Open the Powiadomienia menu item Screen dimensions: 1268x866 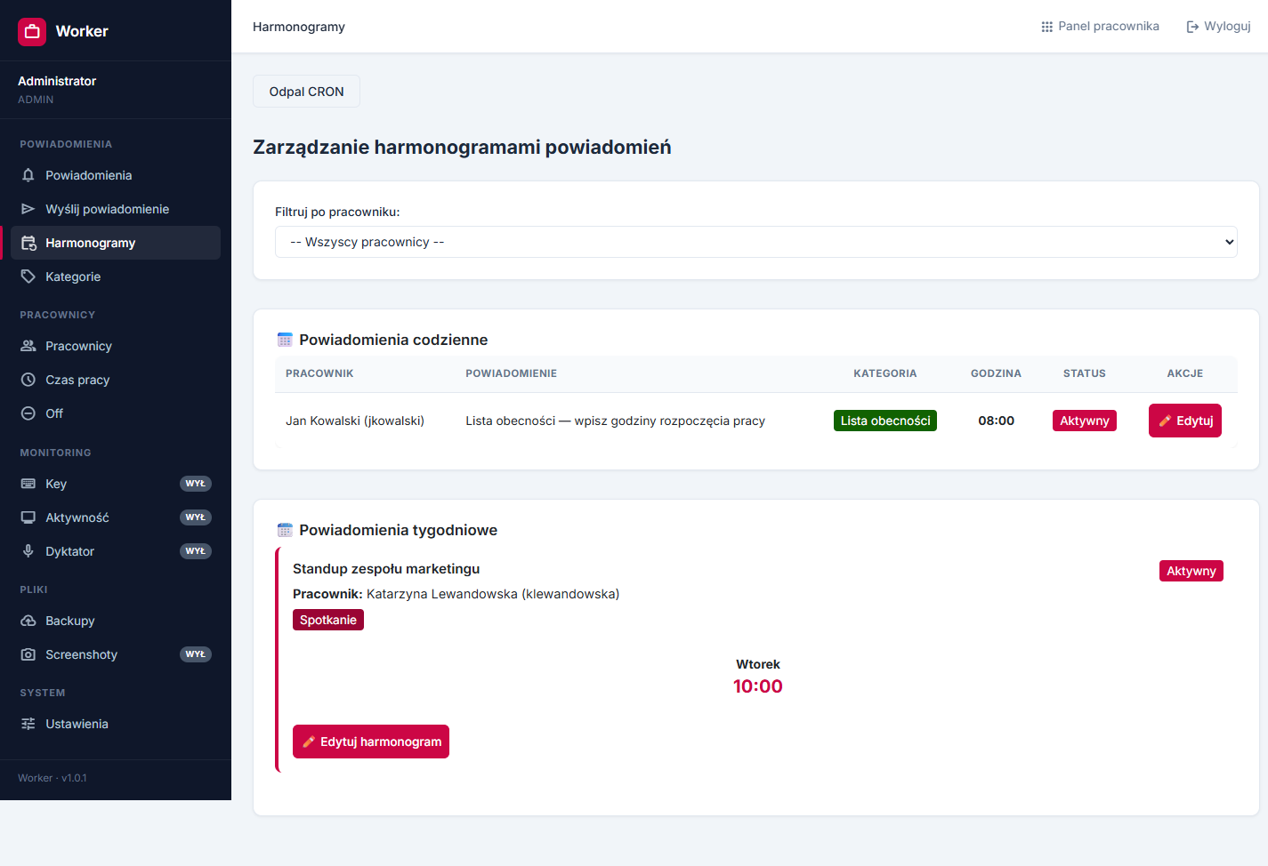(116, 175)
